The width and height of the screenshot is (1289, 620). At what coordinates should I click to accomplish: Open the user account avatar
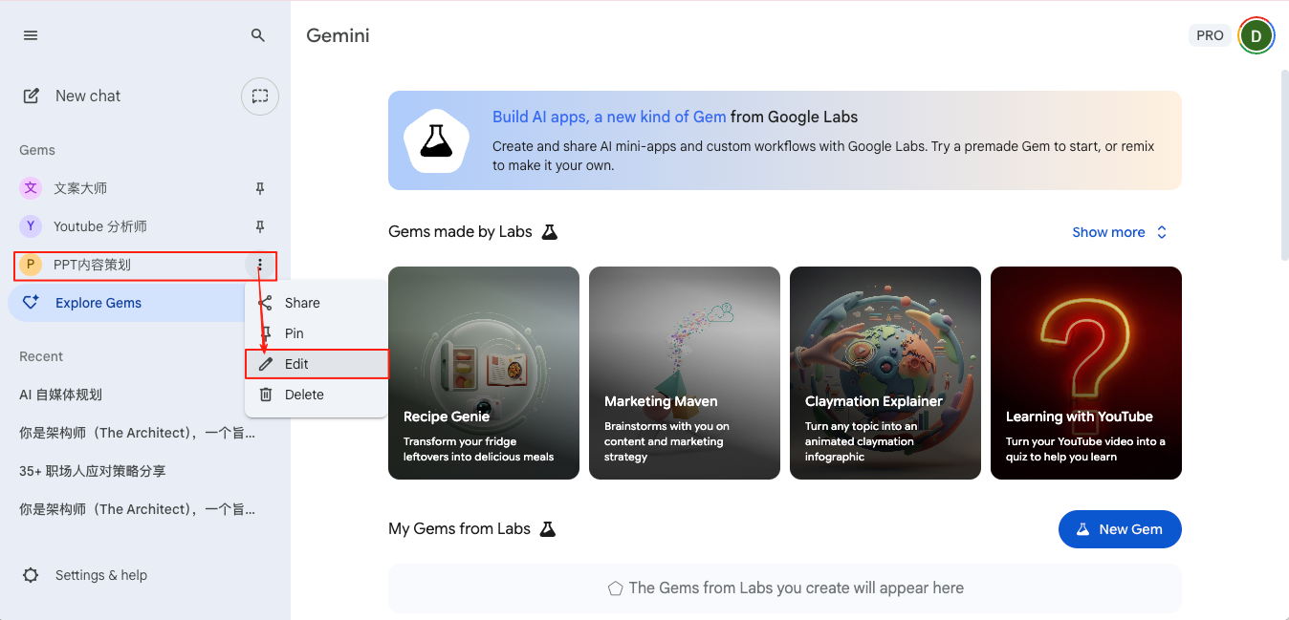(1256, 35)
